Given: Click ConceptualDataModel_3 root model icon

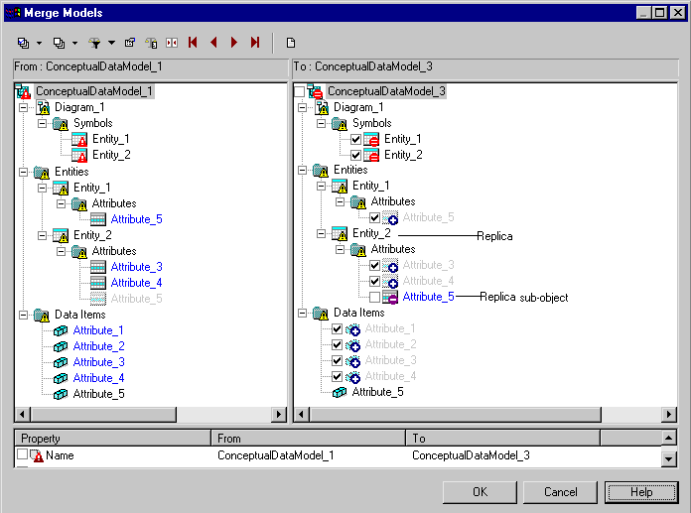Looking at the screenshot, I should coord(315,91).
